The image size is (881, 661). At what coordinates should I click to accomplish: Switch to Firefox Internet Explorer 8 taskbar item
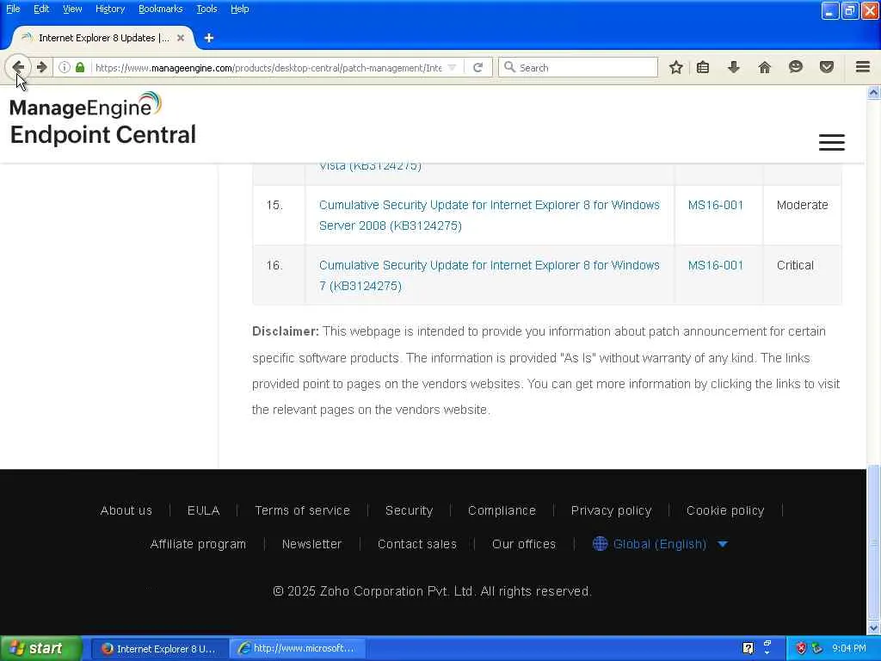pos(159,648)
